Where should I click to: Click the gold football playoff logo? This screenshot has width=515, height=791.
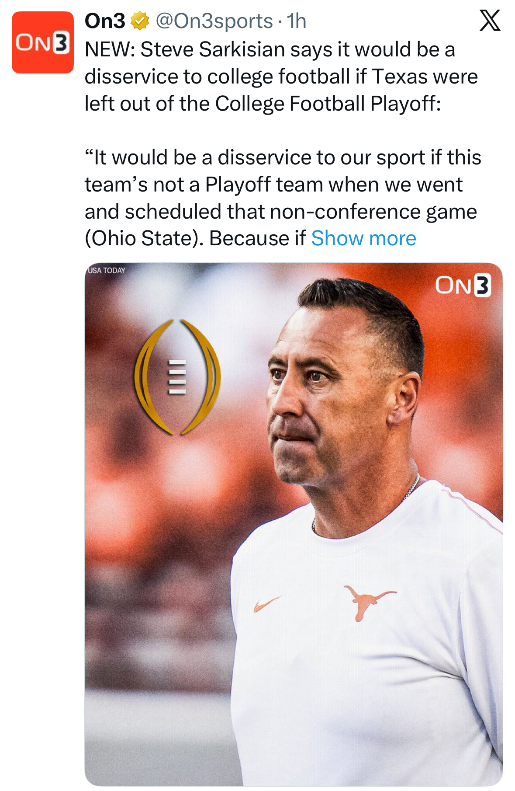point(177,377)
